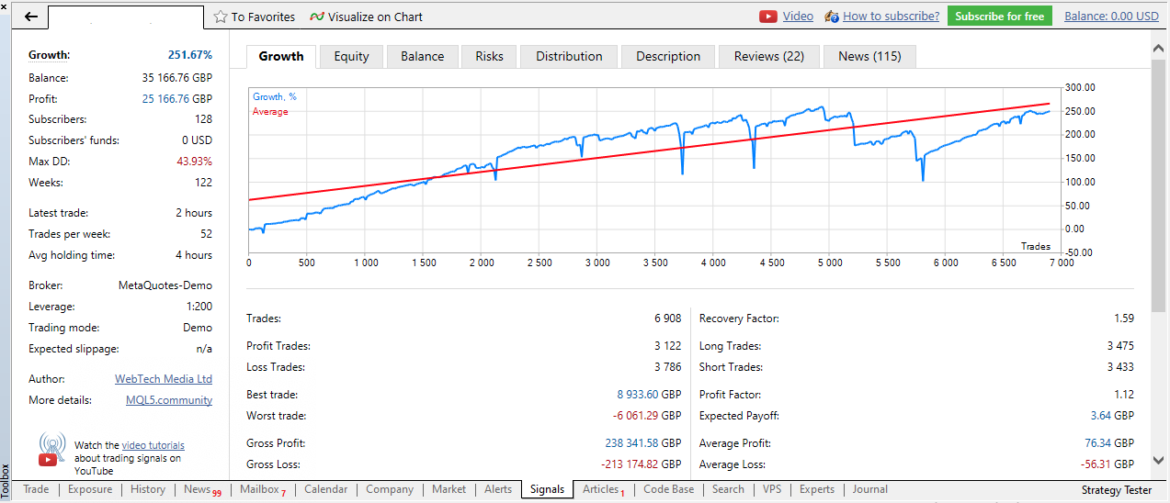Click the How to subscribe help icon

[832, 17]
